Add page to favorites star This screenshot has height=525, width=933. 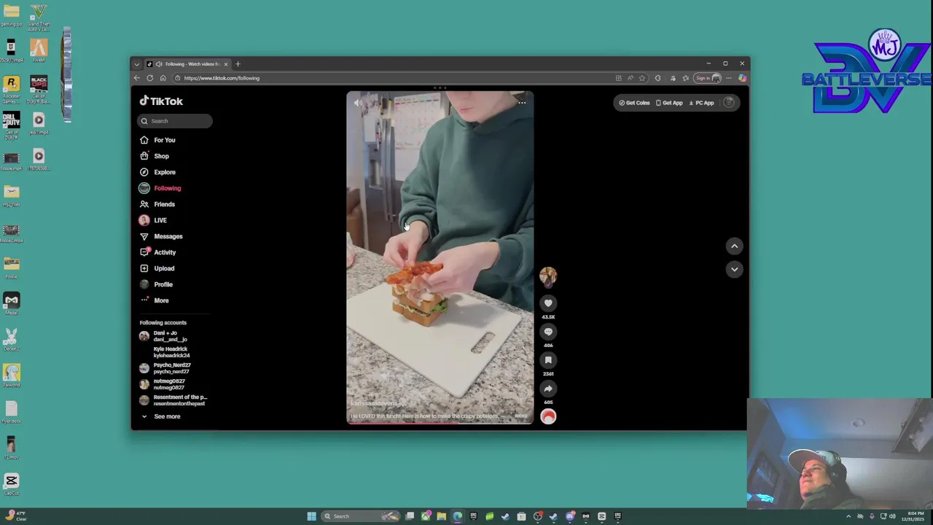(x=642, y=78)
